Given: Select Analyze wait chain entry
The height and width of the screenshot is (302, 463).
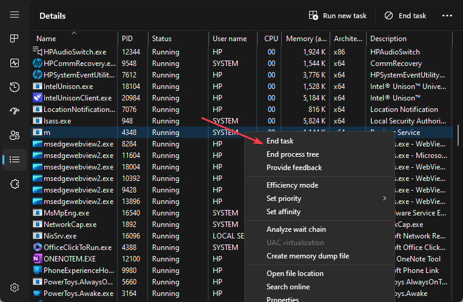Looking at the screenshot, I should tap(319, 229).
